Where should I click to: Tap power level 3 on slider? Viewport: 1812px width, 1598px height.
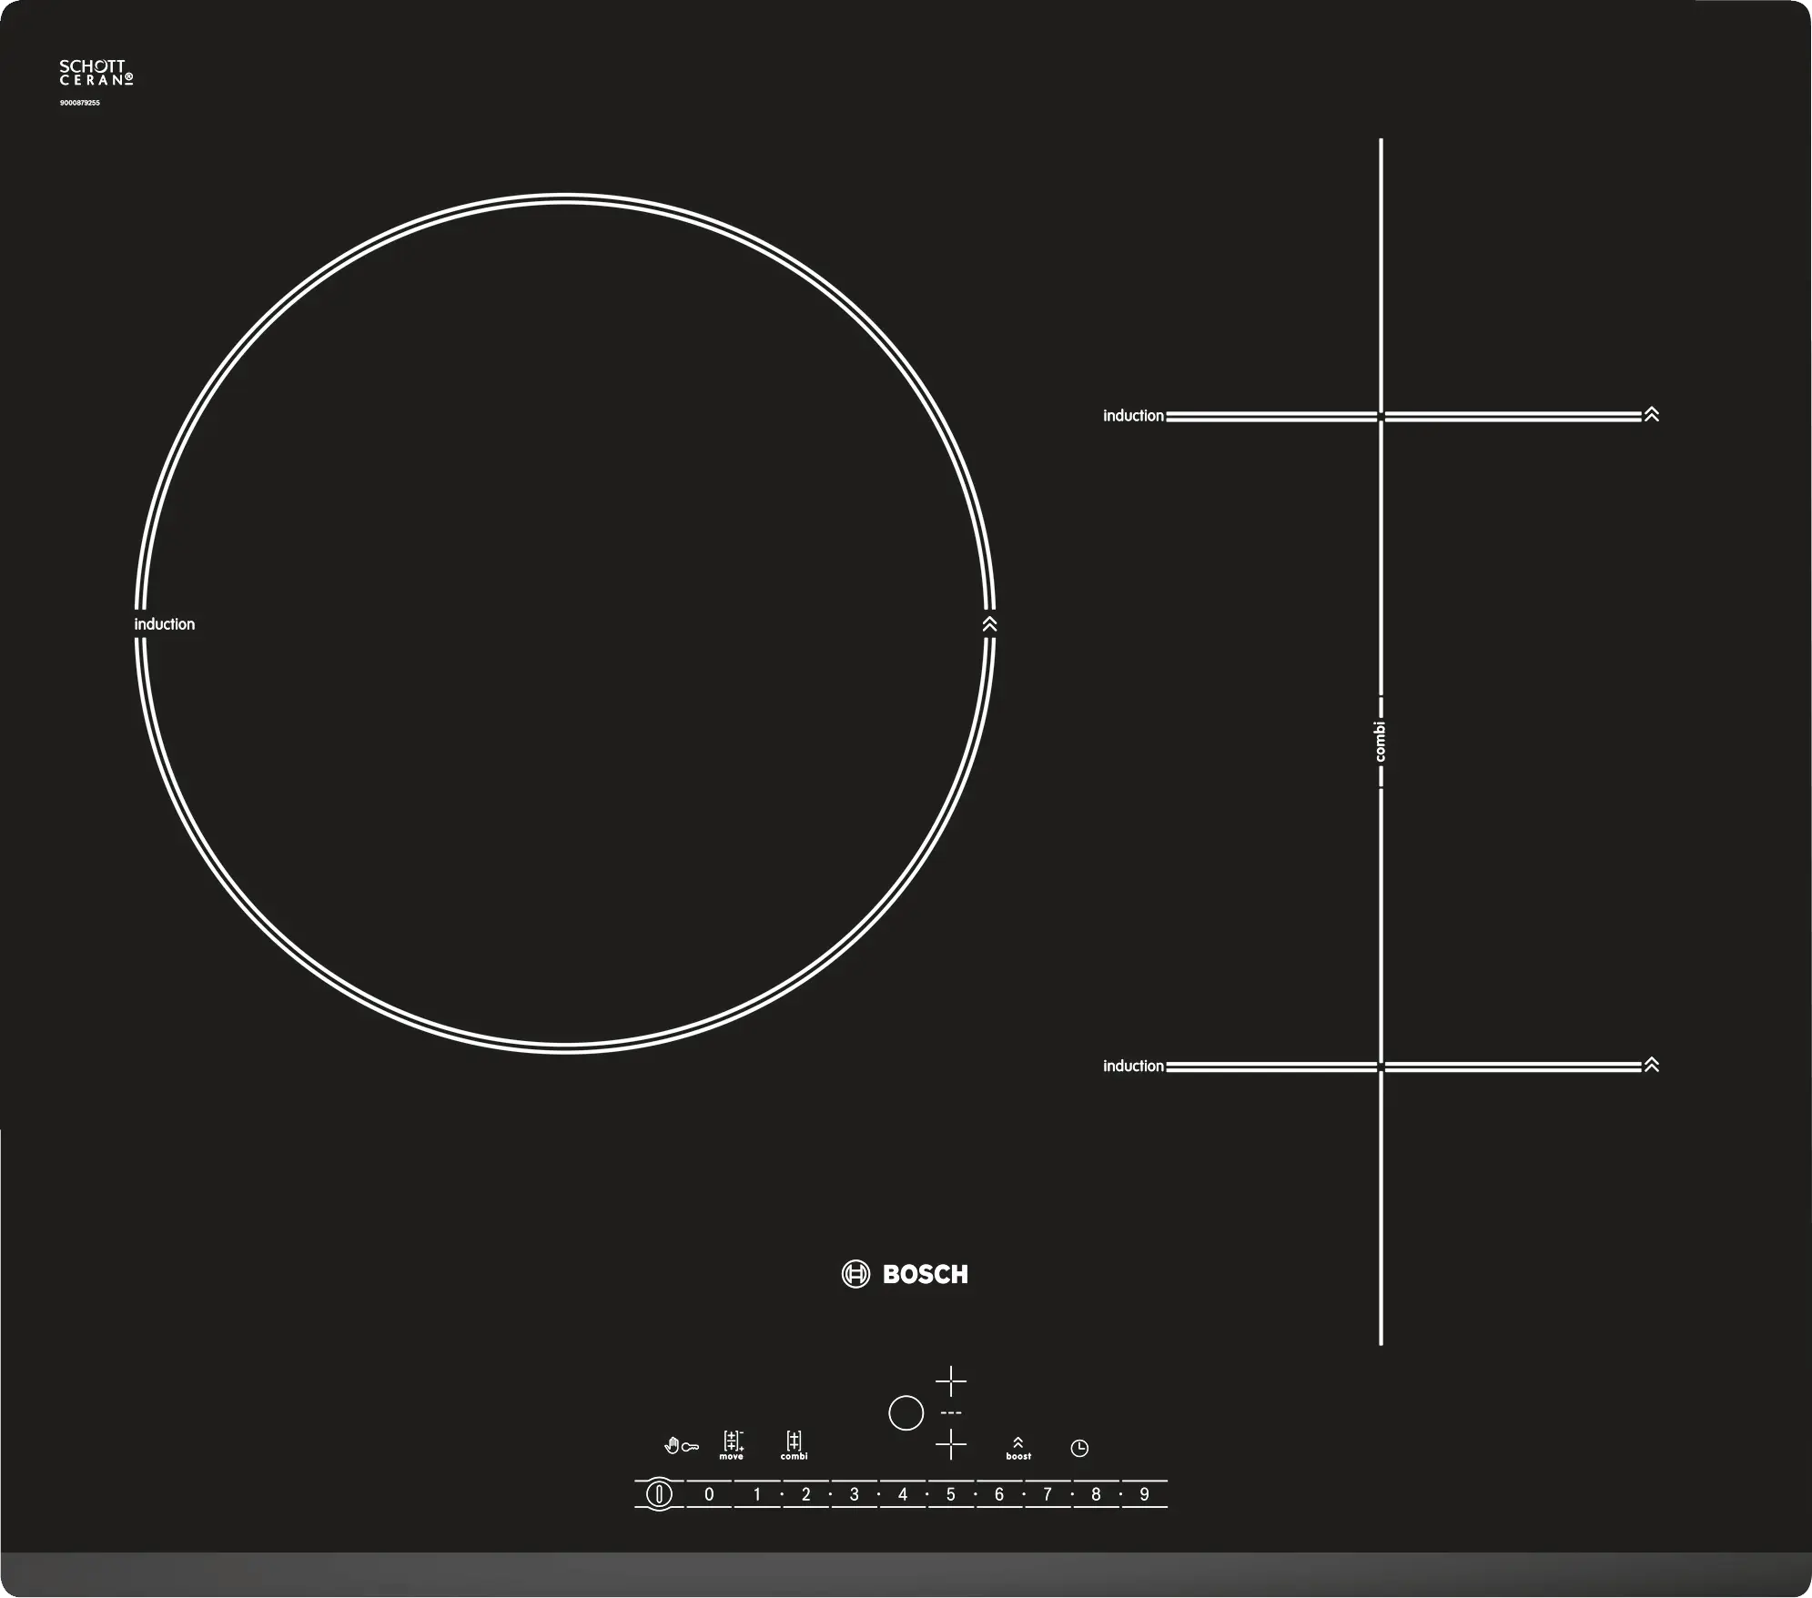(x=854, y=1494)
